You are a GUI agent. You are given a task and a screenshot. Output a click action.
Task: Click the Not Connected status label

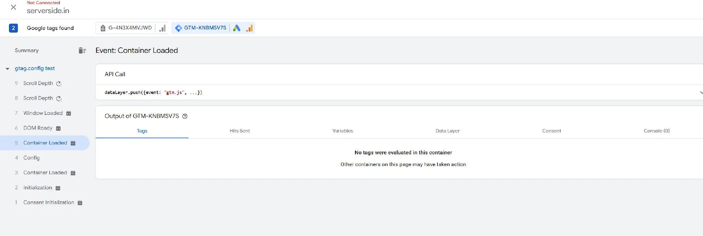pos(43,3)
